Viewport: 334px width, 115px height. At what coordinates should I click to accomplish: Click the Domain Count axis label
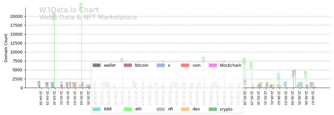pyautogui.click(x=6, y=48)
